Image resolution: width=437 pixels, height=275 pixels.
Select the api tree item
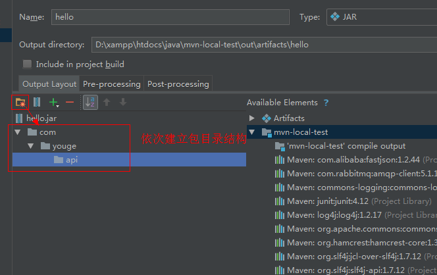coord(129,160)
